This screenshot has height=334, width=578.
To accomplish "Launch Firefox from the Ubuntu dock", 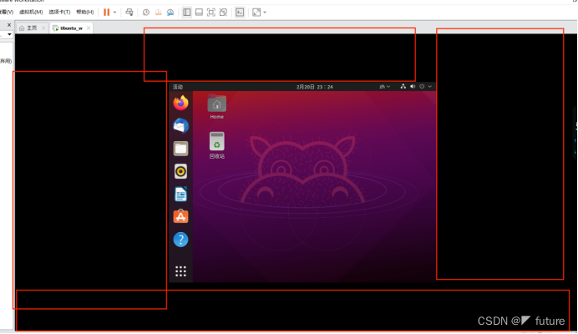I will pyautogui.click(x=180, y=103).
